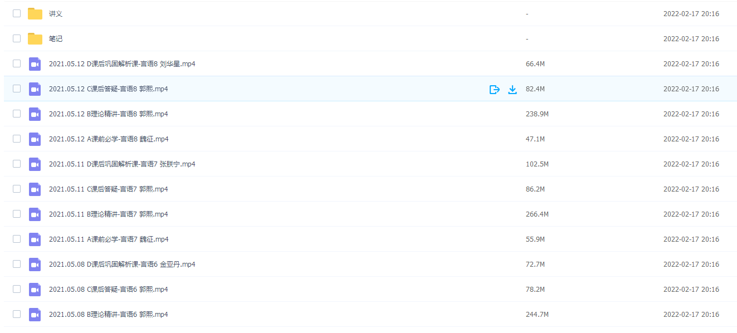Click the 讲义 folder icon
The height and width of the screenshot is (333, 737).
35,13
